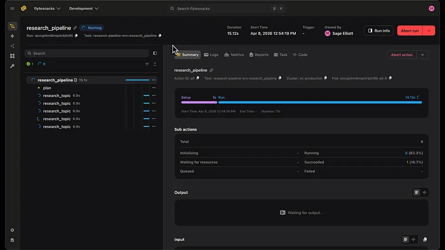Copy link next to research_pipeline title
The width and height of the screenshot is (445, 250).
click(x=75, y=28)
